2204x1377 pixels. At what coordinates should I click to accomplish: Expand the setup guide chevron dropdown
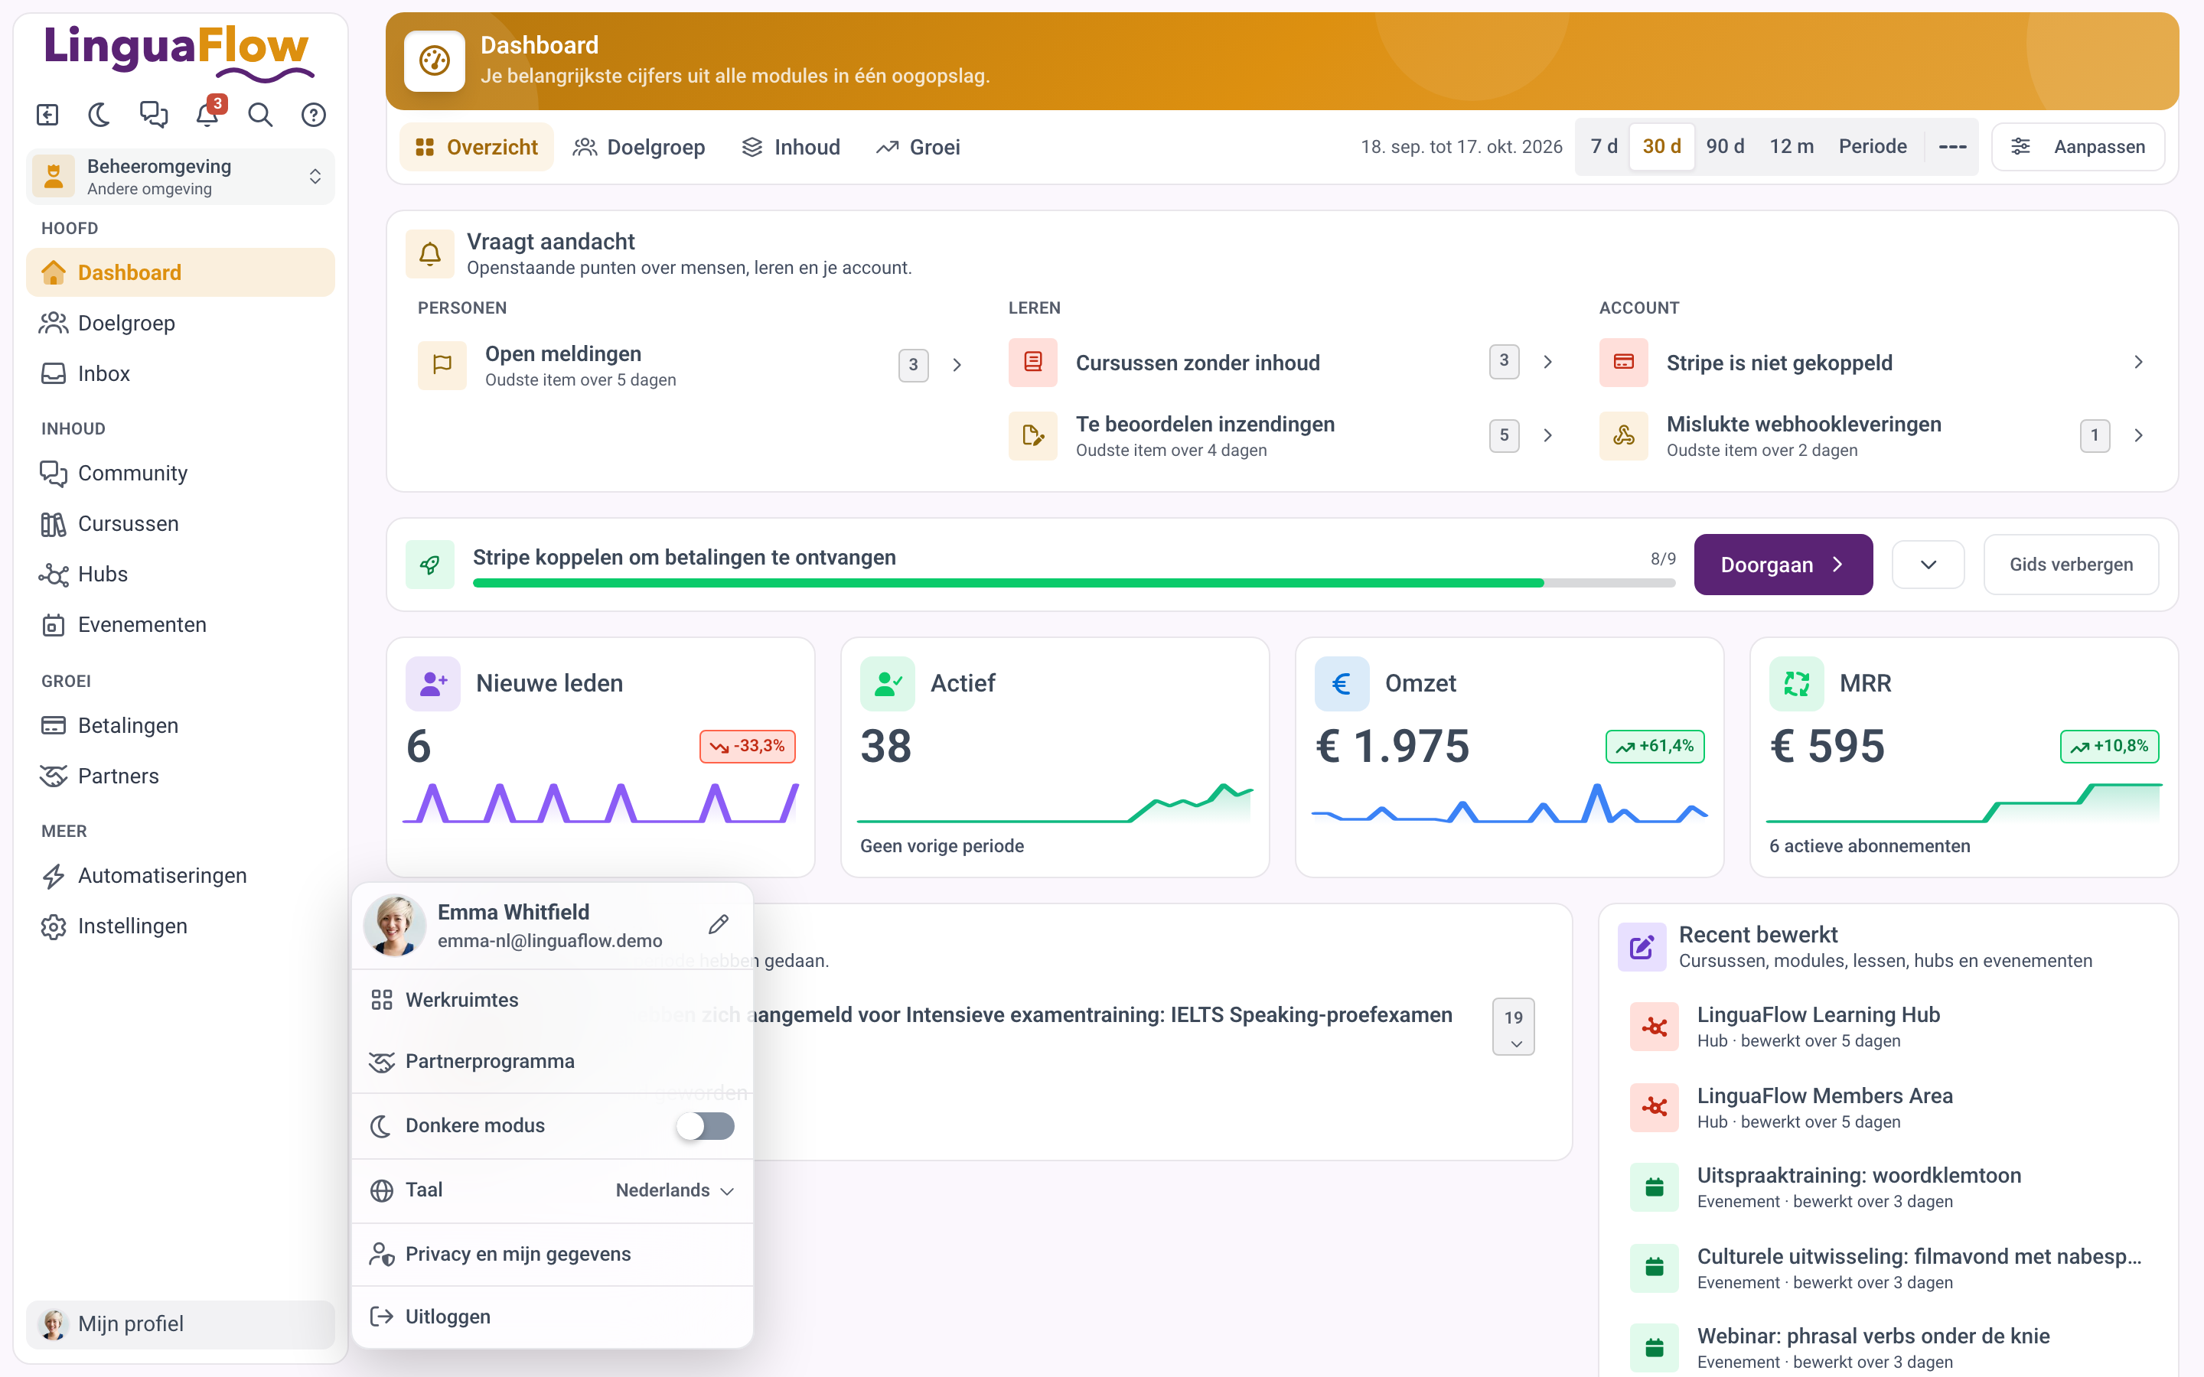[1928, 565]
